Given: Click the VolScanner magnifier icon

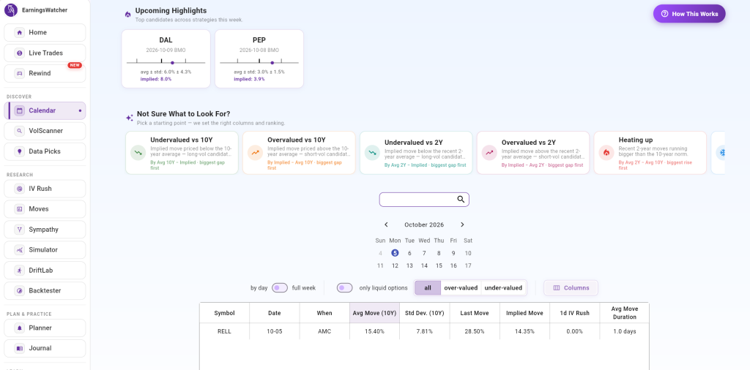Looking at the screenshot, I should point(20,131).
